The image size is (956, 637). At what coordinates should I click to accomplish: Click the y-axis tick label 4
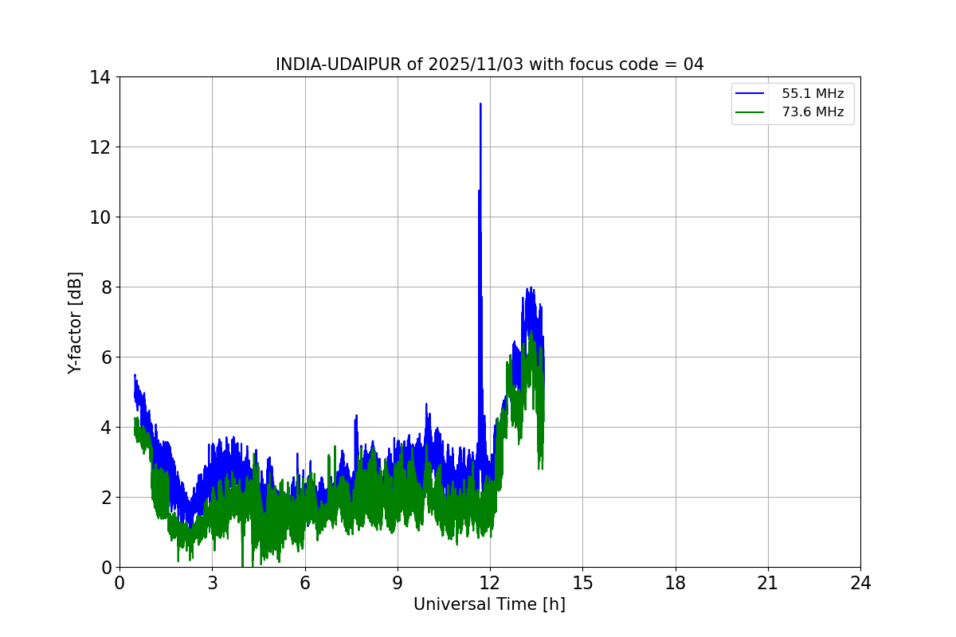106,428
